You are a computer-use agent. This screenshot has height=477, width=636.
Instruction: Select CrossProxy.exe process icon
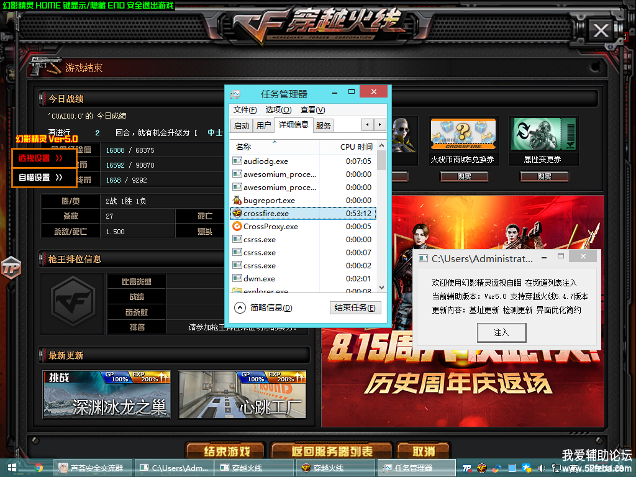(237, 226)
